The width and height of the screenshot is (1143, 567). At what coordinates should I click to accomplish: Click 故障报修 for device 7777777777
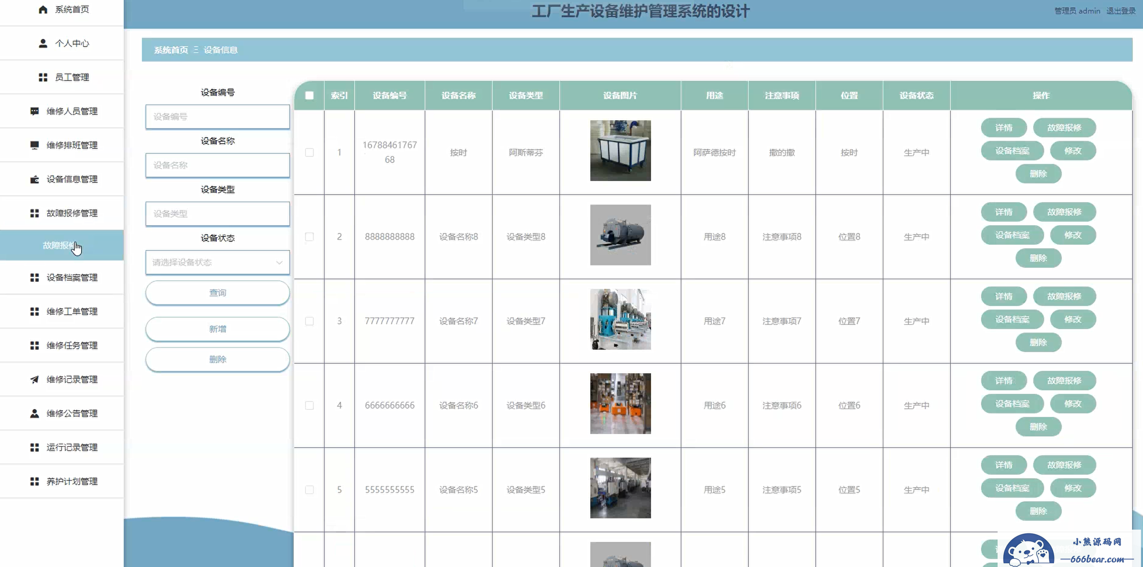pos(1065,296)
